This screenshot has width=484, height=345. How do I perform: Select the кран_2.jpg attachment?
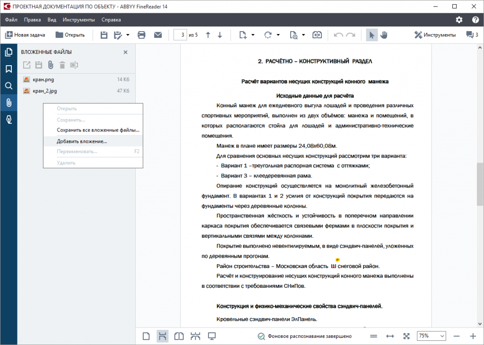(76, 91)
